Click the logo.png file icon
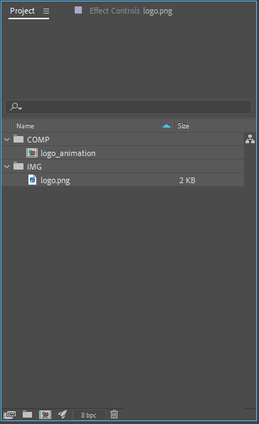This screenshot has width=259, height=424. click(x=33, y=180)
